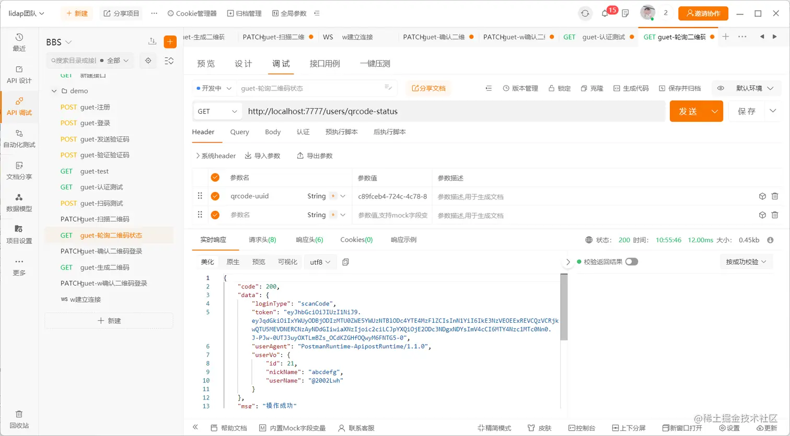Open 自动化测试 in the left sidebar
Viewport: 790px width, 436px height.
pyautogui.click(x=19, y=139)
